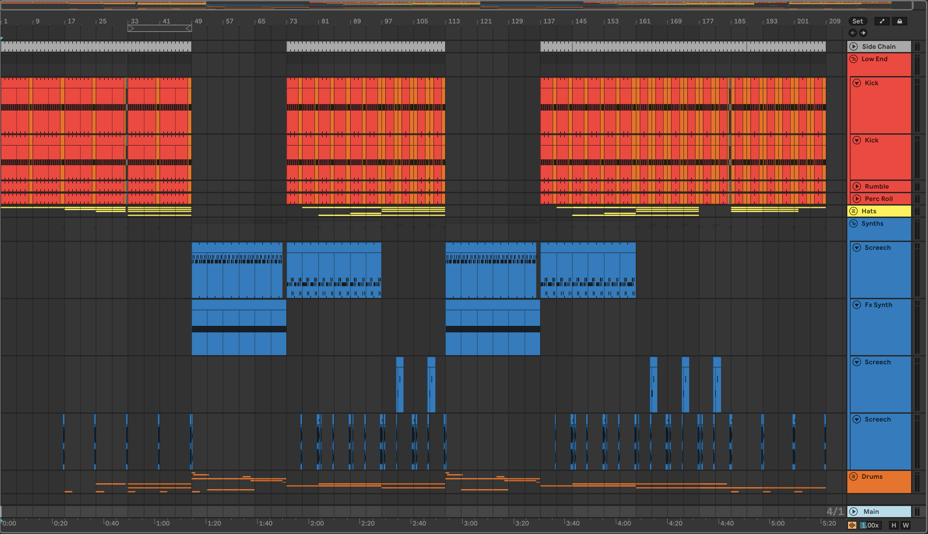The image size is (928, 534).
Task: Toggle the orange waveform zoom icon
Action: tap(852, 525)
